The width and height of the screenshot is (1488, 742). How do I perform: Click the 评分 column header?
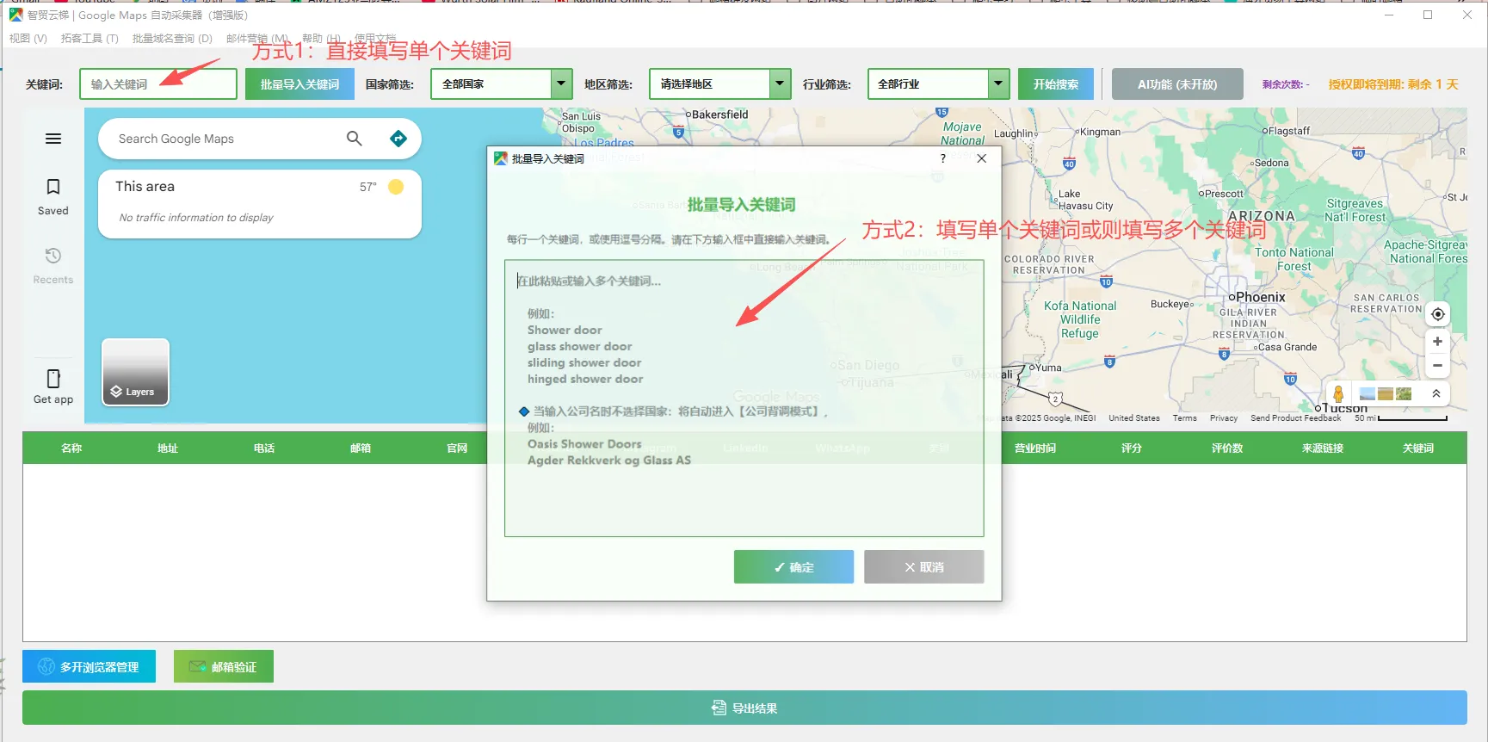tap(1132, 448)
